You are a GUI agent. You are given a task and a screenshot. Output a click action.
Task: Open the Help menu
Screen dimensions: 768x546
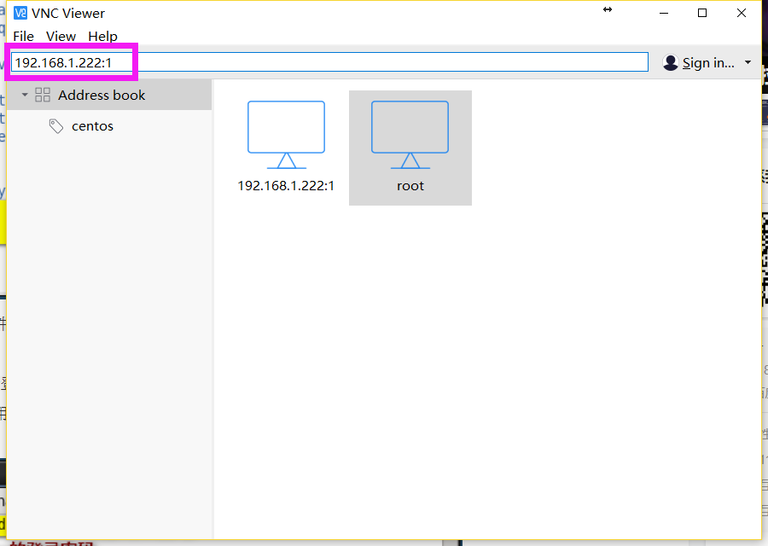(x=102, y=36)
